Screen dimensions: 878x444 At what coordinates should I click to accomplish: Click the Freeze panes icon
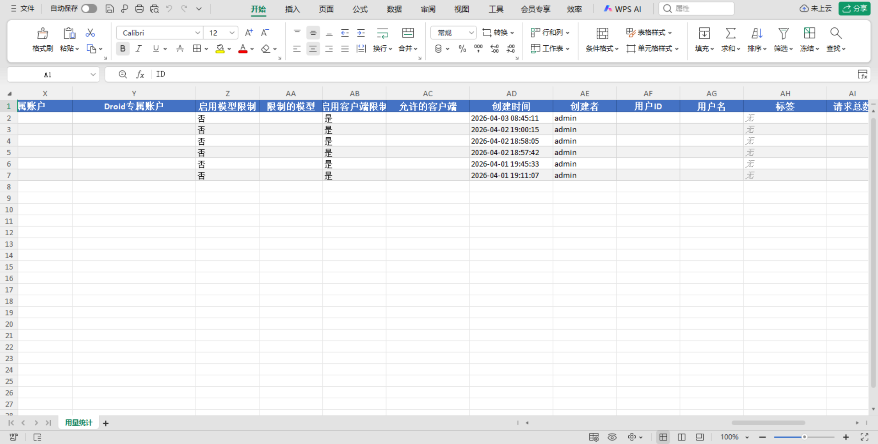[809, 33]
